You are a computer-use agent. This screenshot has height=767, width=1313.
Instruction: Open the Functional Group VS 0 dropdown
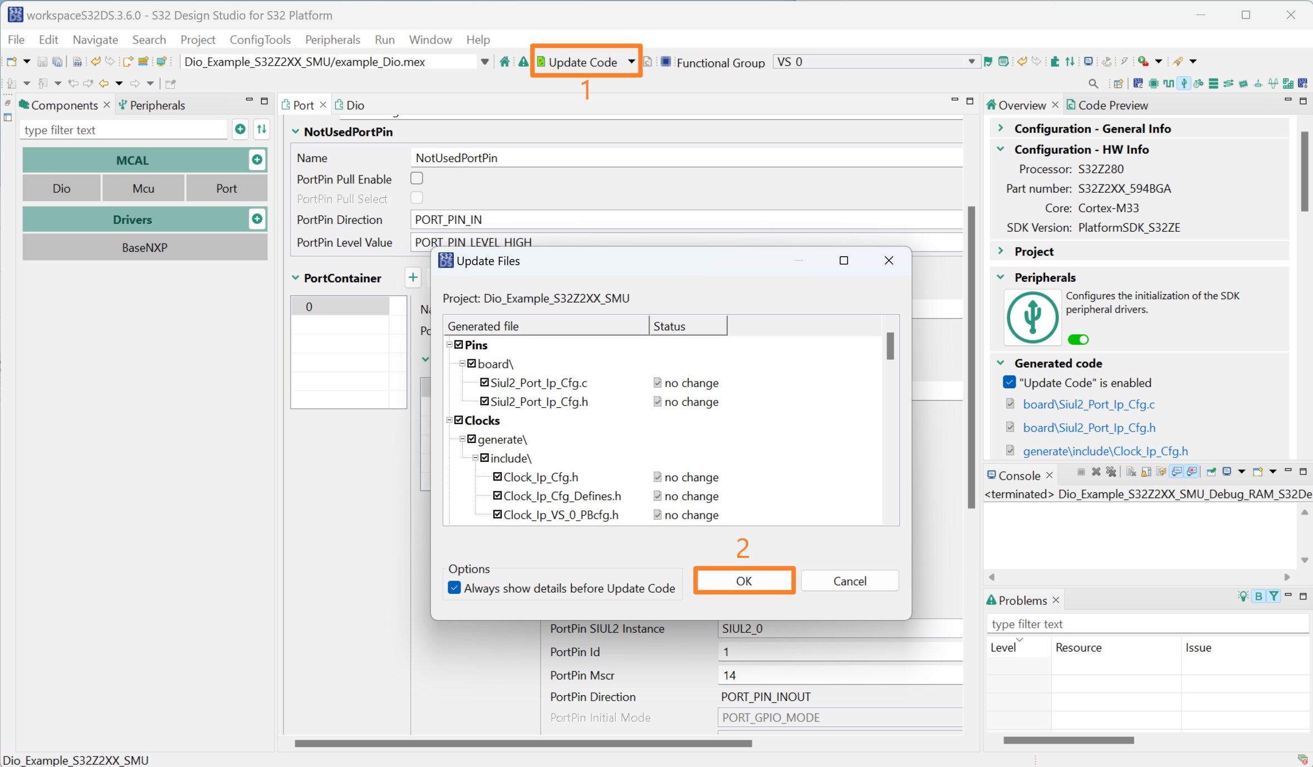point(971,62)
